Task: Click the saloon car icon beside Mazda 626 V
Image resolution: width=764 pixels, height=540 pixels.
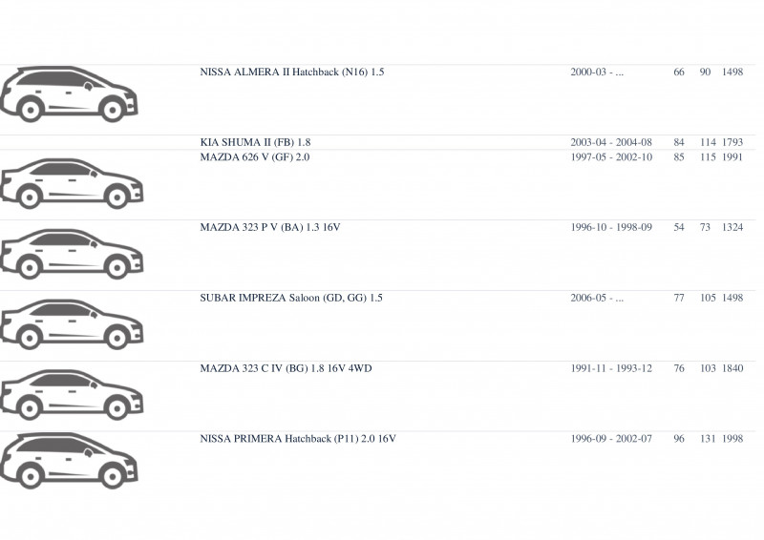Action: tap(72, 183)
